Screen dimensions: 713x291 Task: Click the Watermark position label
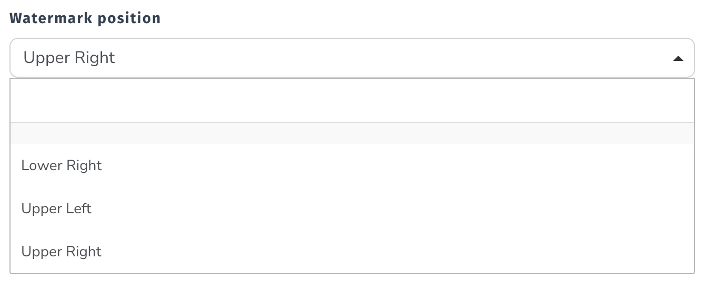[x=85, y=18]
